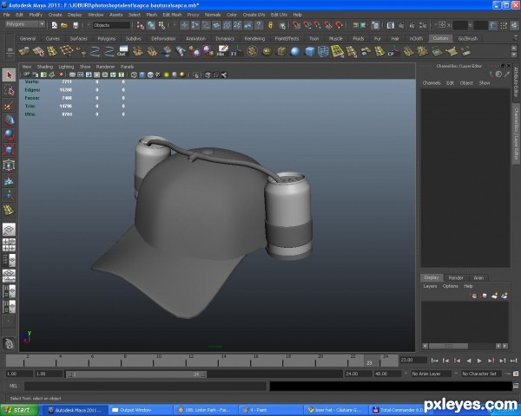Click the 'His' history shelf icon
Image resolution: width=521 pixels, height=416 pixels.
tap(222, 51)
